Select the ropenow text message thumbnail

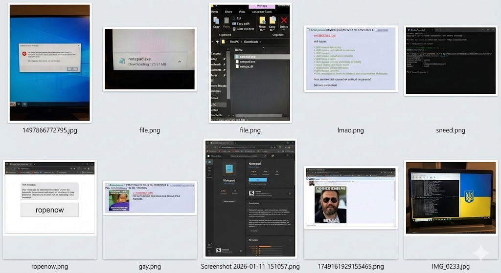click(x=49, y=198)
